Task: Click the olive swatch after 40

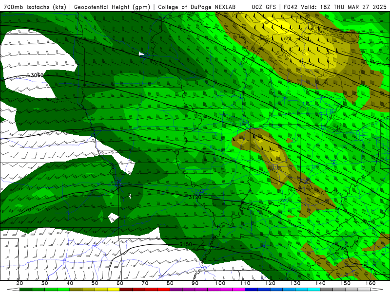Action: click(76, 290)
